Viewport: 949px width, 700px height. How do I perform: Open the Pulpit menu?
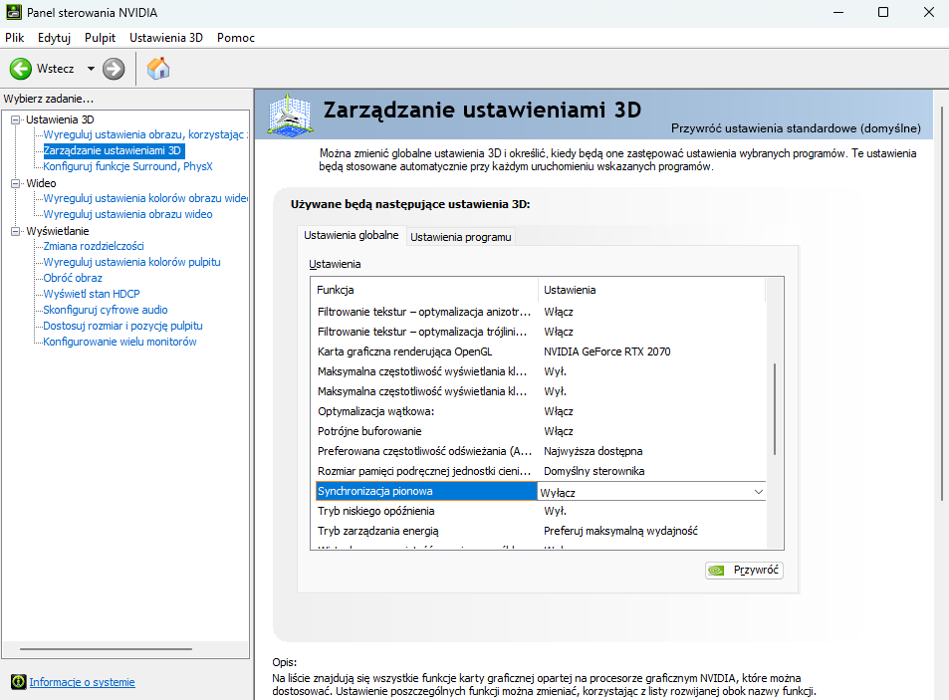pyautogui.click(x=100, y=38)
